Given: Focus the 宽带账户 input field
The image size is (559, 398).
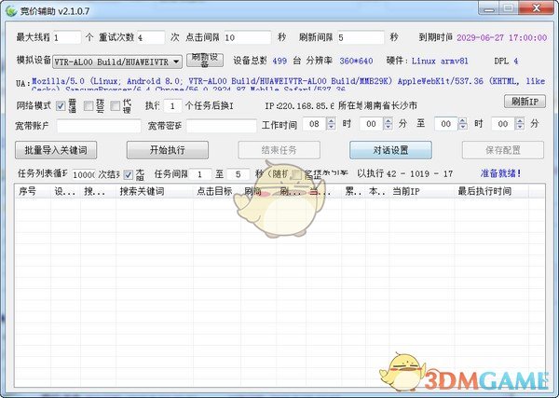Looking at the screenshot, I should pos(99,126).
